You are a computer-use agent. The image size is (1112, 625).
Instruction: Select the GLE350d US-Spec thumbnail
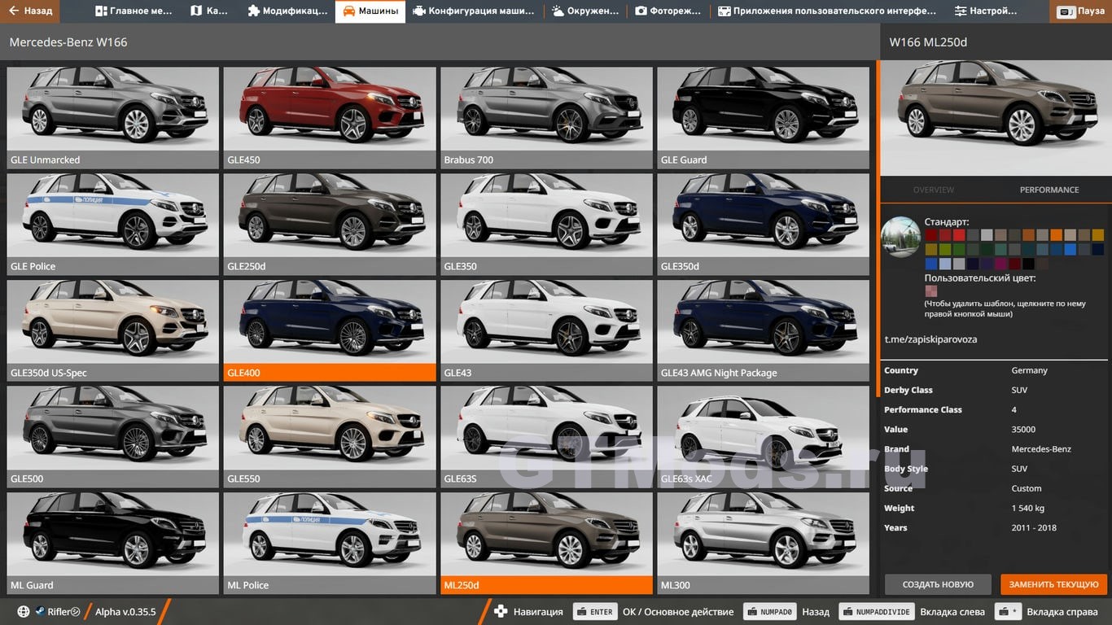tap(113, 330)
